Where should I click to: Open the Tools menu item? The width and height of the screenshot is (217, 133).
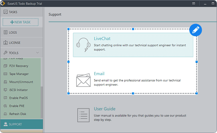coord(21,53)
